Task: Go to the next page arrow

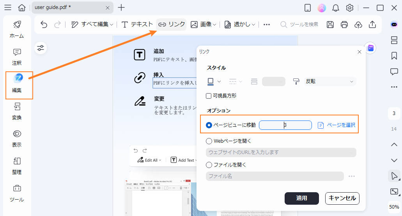Action: [394, 160]
